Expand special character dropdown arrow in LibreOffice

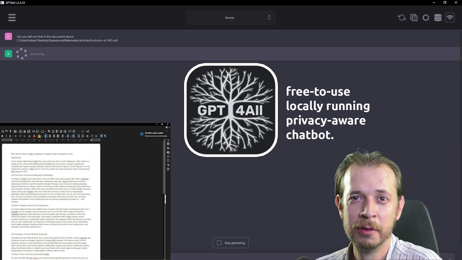pos(45,131)
